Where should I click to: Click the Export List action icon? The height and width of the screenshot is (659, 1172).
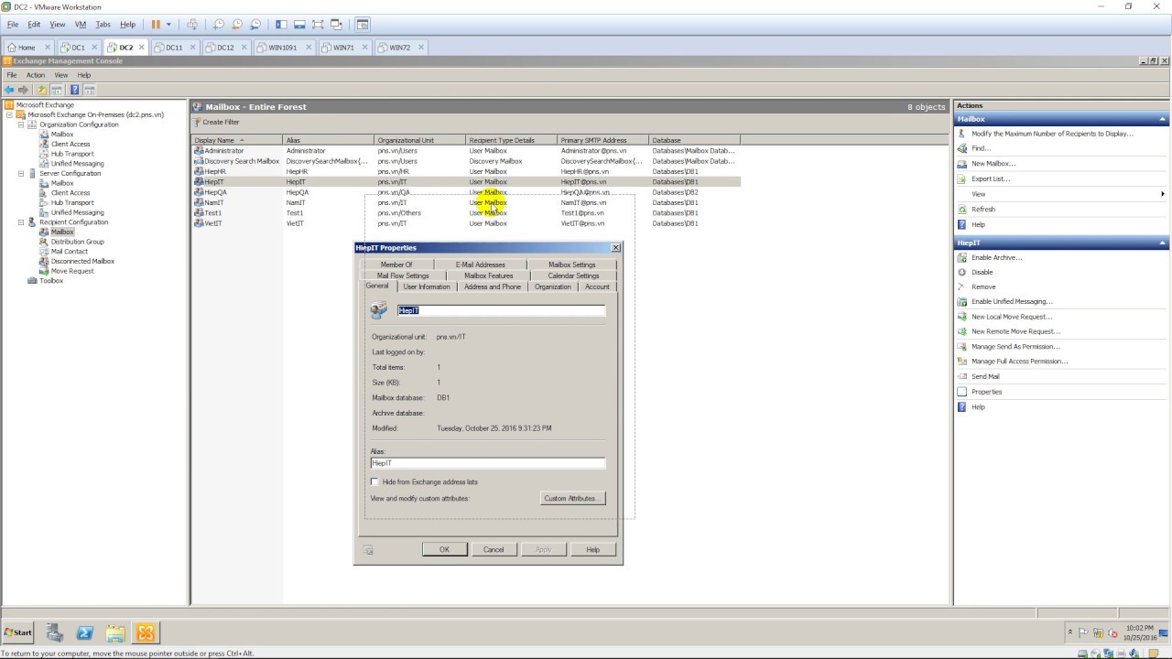[x=961, y=179]
